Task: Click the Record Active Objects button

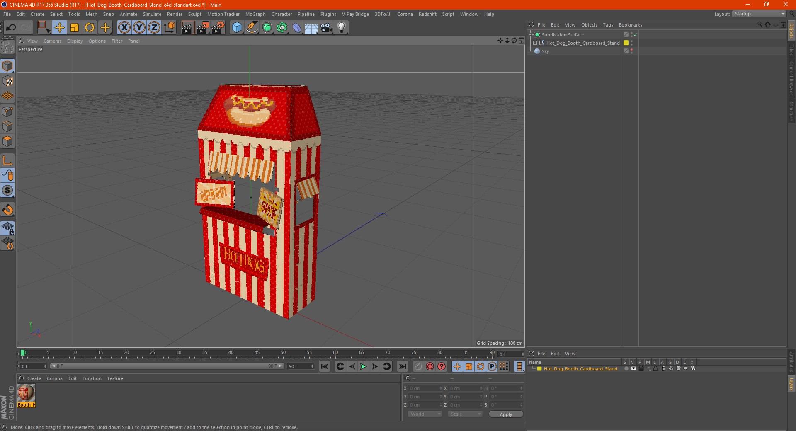Action: [418, 366]
